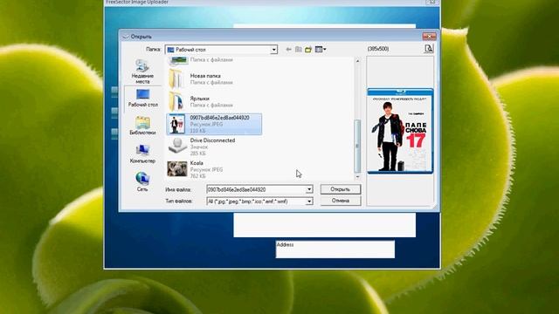Click the back arrow navigation icon
559x314 pixels.
coord(289,50)
